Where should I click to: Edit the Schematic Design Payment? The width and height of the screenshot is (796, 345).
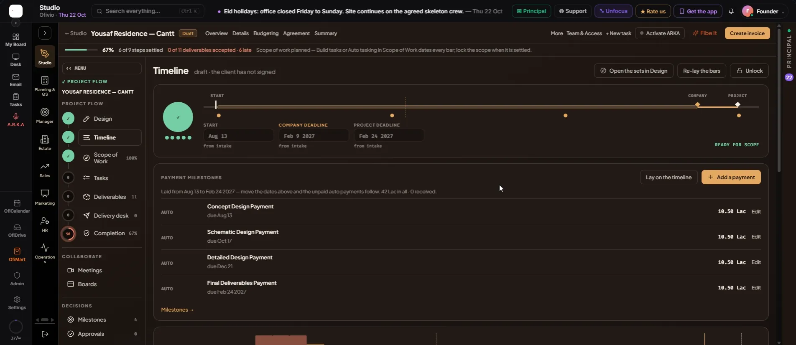coord(756,237)
